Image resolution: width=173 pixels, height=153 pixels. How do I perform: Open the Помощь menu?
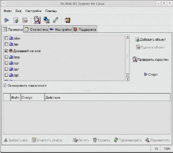coord(51,11)
